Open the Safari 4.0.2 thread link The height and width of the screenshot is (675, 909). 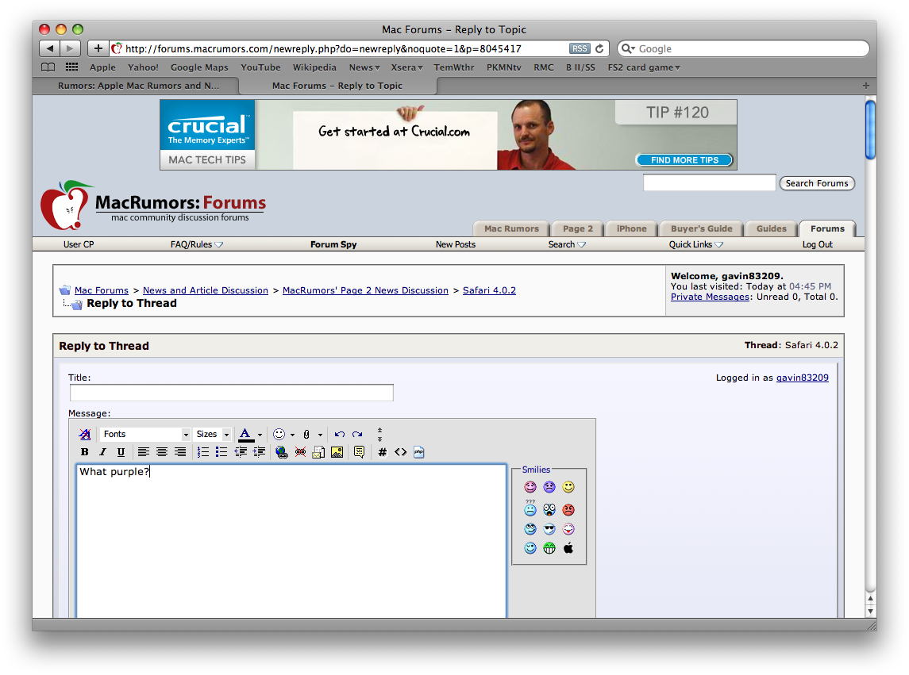[489, 290]
